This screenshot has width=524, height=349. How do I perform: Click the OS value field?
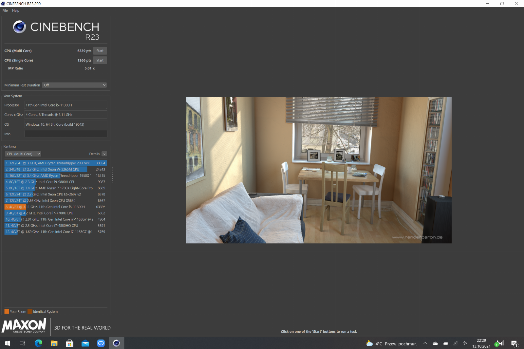click(x=66, y=124)
